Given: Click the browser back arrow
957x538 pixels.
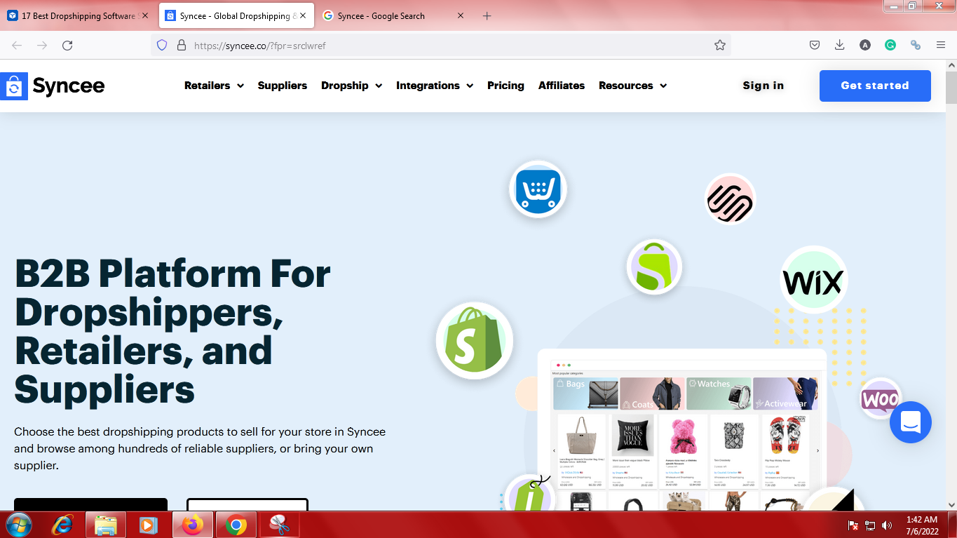Looking at the screenshot, I should (x=17, y=46).
